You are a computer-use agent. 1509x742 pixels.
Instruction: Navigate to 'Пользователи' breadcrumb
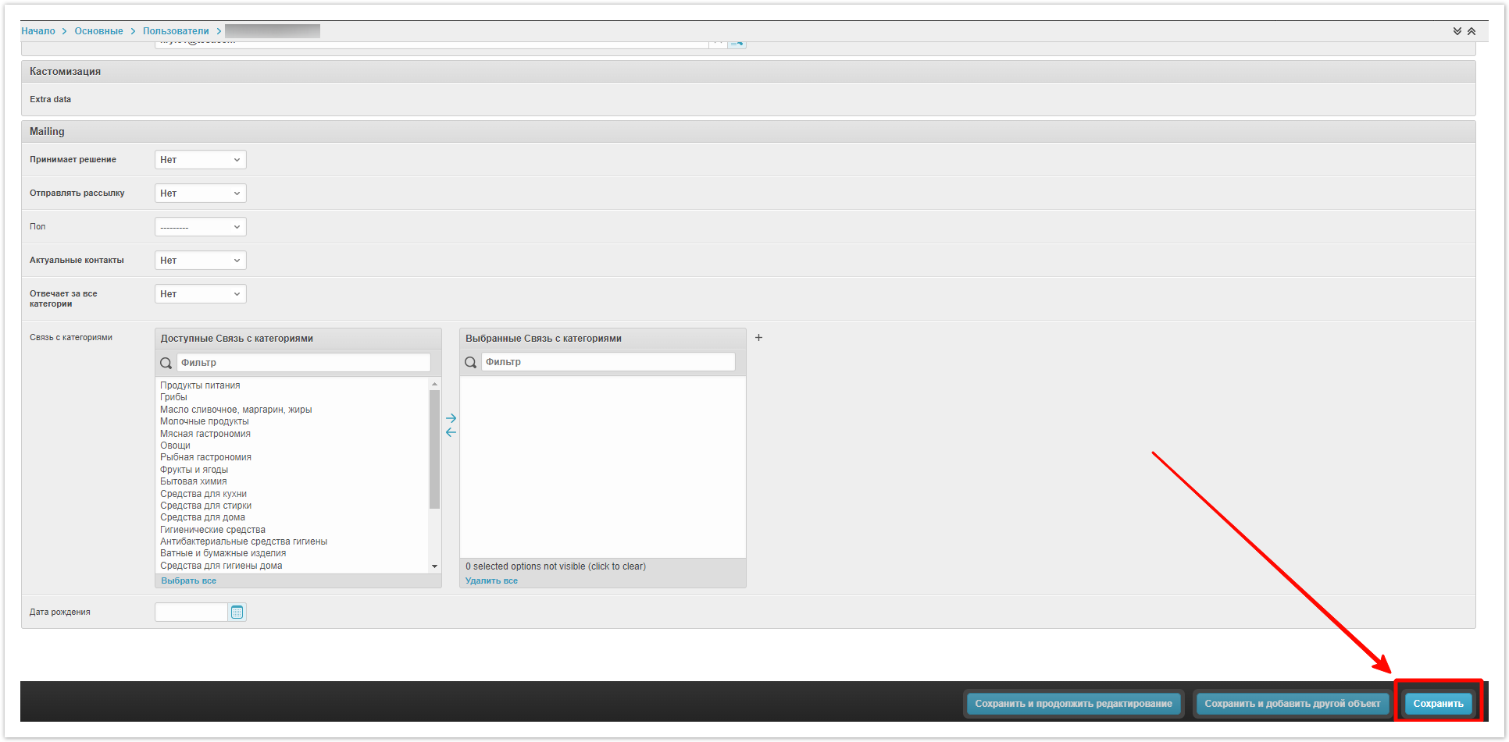coord(176,31)
